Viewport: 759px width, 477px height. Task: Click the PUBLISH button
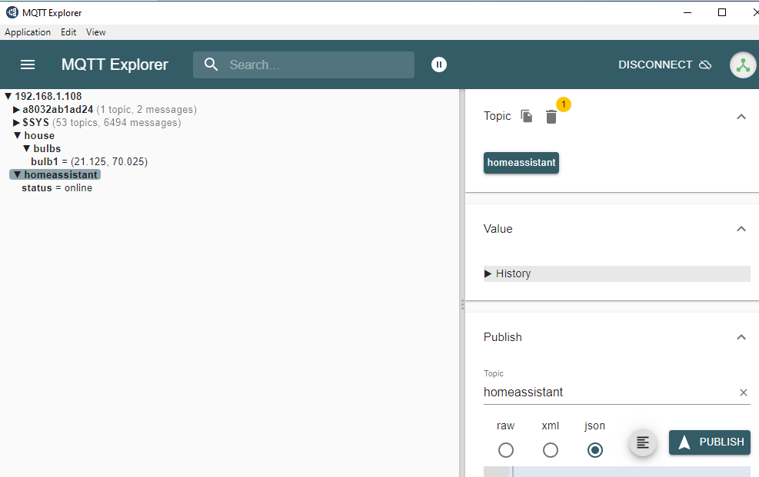[710, 442]
